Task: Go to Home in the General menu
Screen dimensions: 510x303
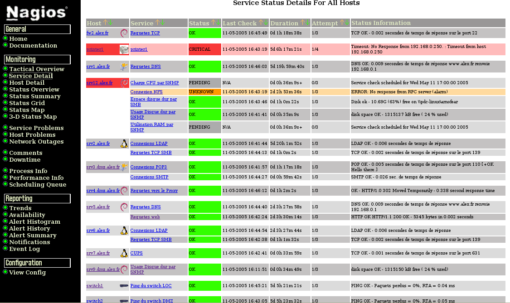Action: point(18,38)
